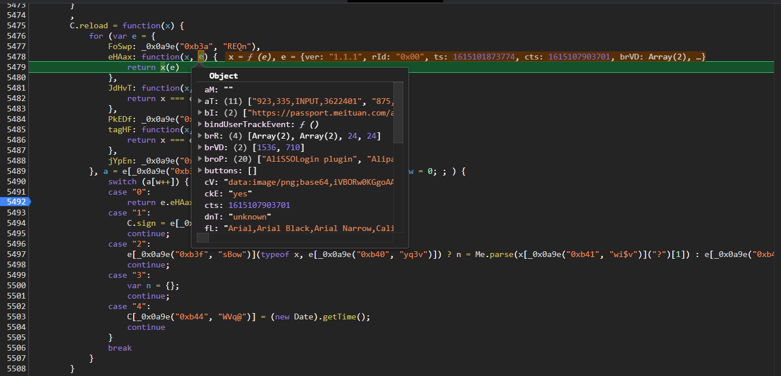
Task: Click the ckE "yes" value
Action: point(240,193)
